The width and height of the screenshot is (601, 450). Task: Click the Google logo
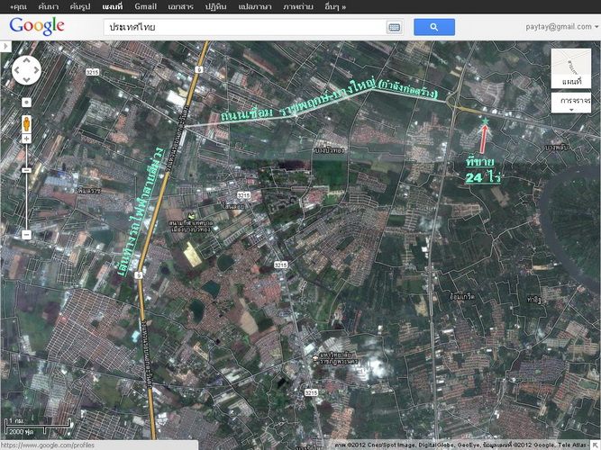(37, 26)
